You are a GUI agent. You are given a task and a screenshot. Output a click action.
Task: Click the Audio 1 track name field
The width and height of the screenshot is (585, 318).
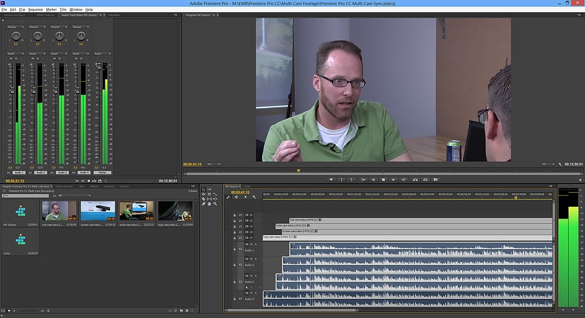click(19, 172)
